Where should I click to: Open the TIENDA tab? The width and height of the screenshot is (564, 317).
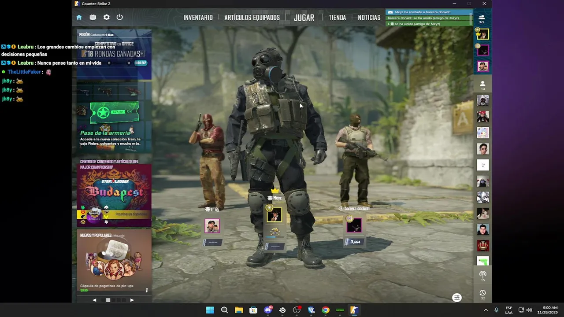337,18
